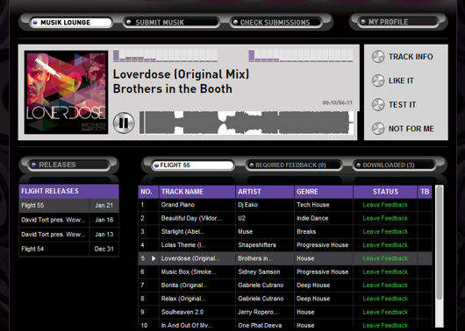
Task: Leave feedback for Loverdose
Action: click(x=385, y=258)
